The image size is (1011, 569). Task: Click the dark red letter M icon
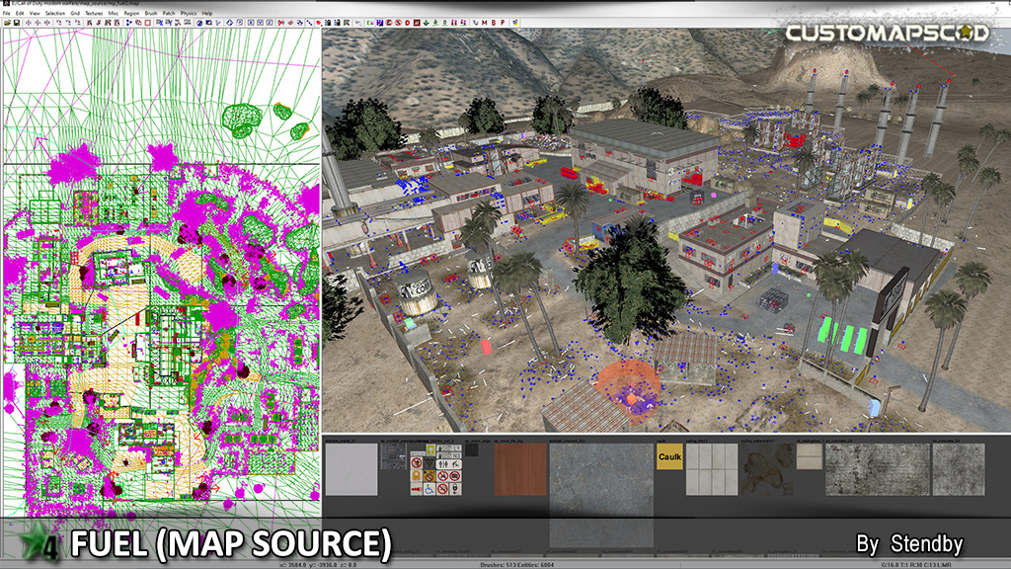[484, 24]
